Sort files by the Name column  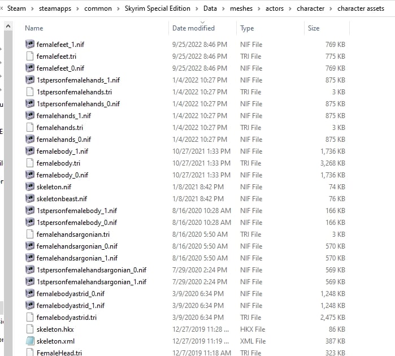[34, 28]
